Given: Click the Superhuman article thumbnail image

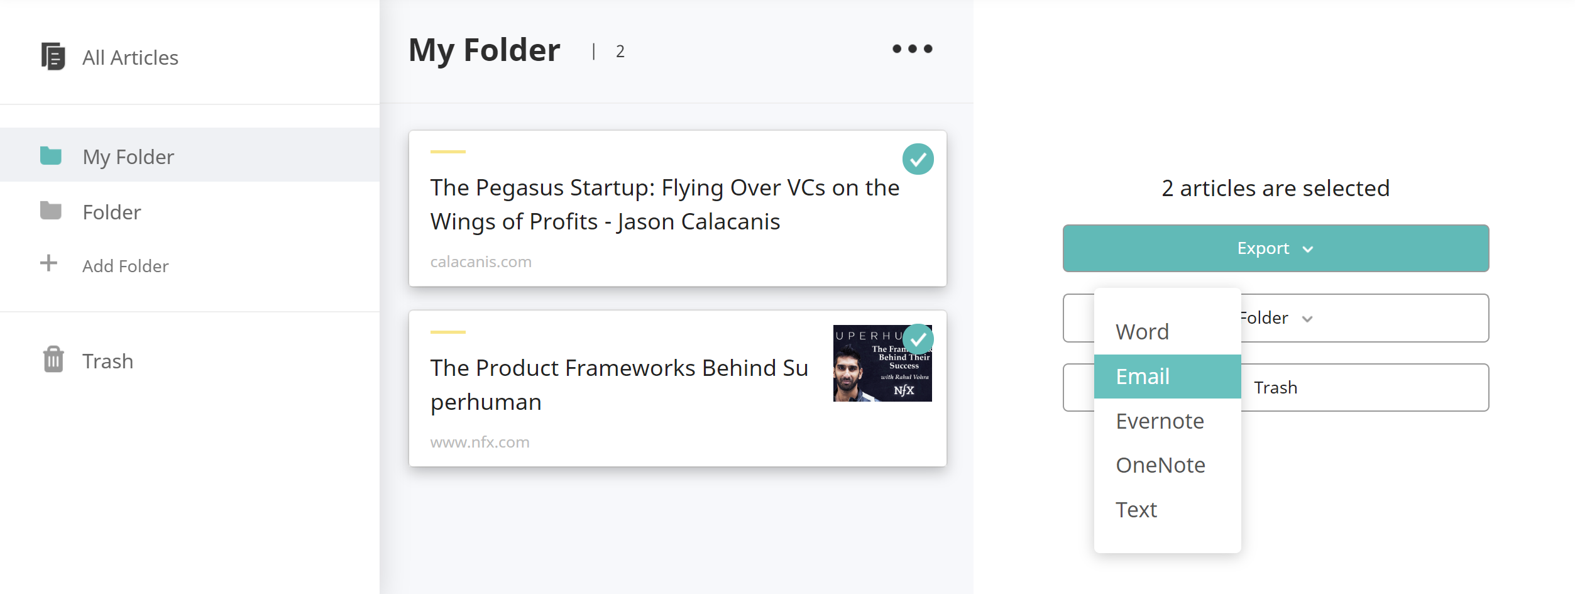Looking at the screenshot, I should [882, 363].
